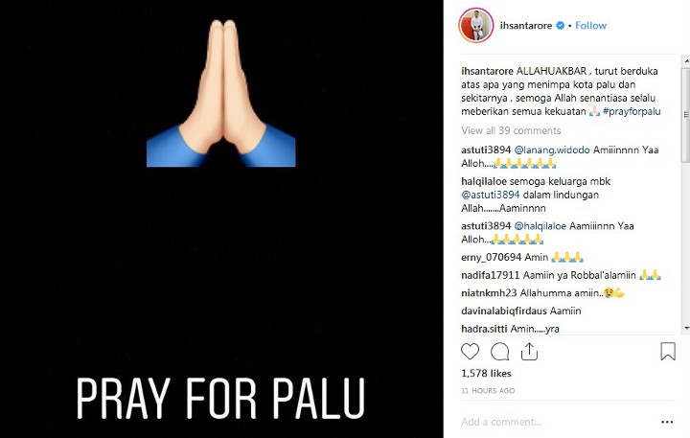Open the ihsantarore username in header
The image size is (690, 438).
pyautogui.click(x=526, y=26)
